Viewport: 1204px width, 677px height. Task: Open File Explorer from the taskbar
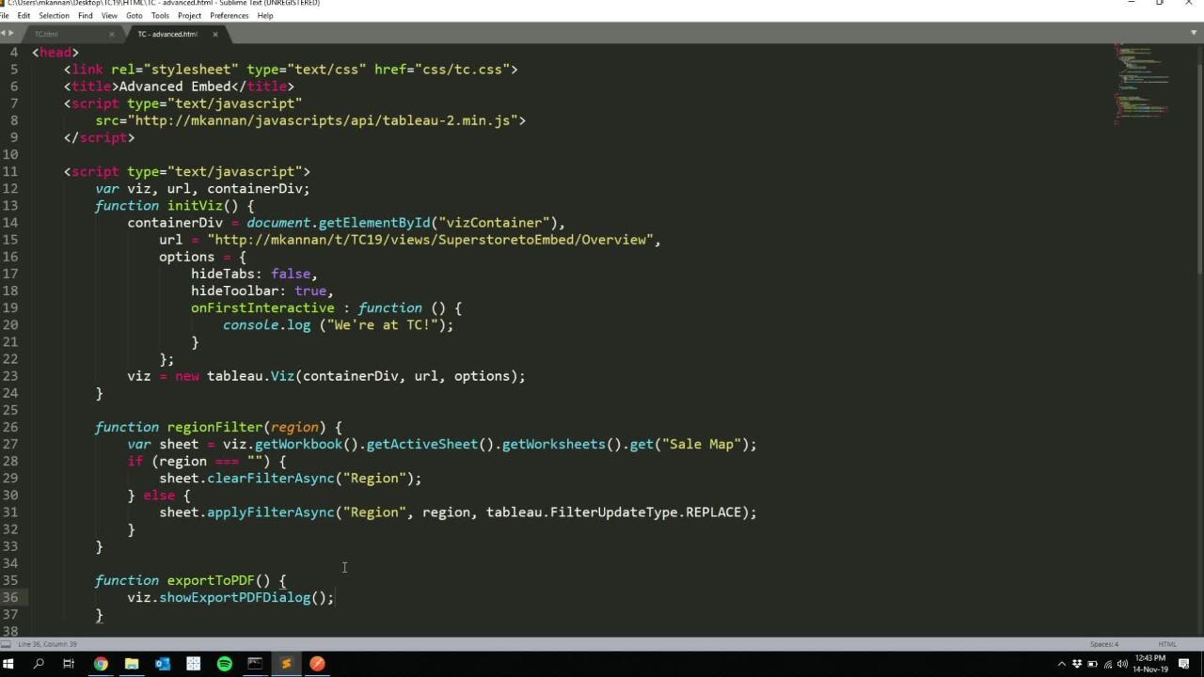coord(132,664)
